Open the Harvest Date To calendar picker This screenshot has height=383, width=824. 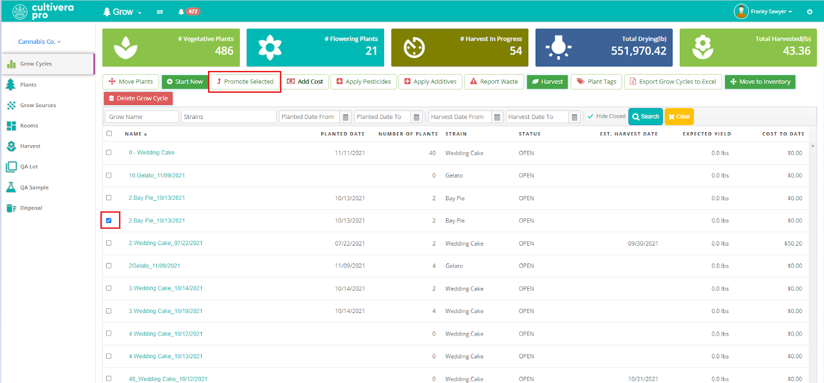pos(574,117)
